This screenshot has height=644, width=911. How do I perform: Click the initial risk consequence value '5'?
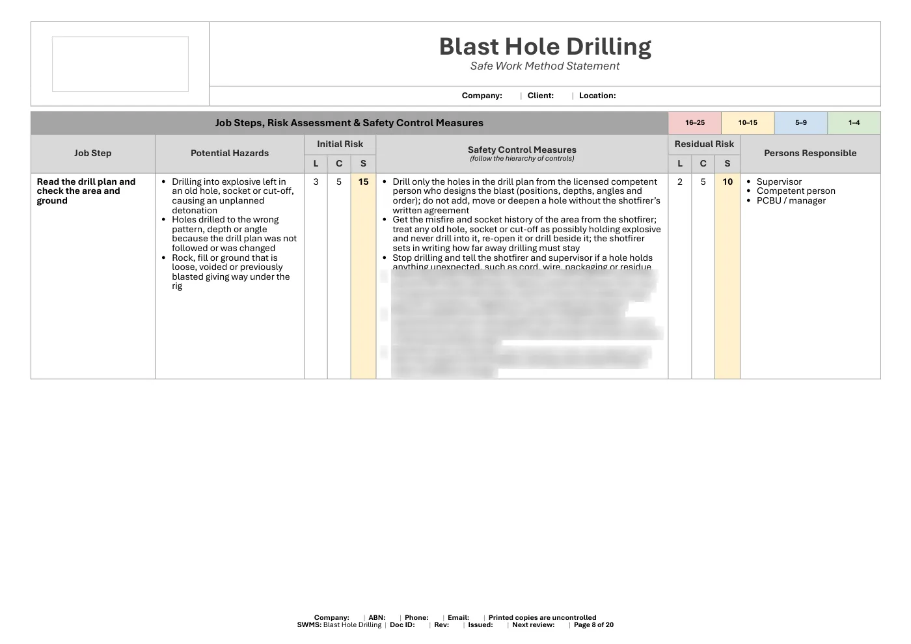tap(339, 182)
